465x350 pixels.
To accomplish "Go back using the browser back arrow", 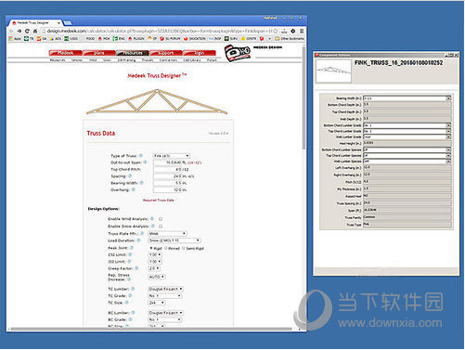I will pyautogui.click(x=12, y=32).
